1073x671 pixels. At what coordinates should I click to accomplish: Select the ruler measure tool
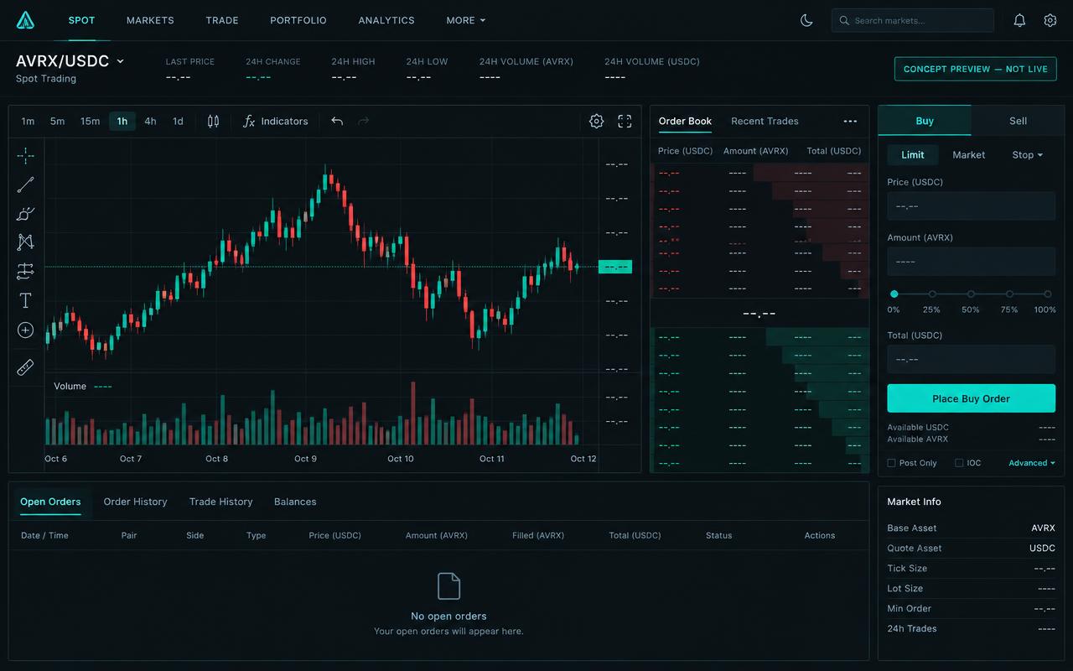click(25, 367)
